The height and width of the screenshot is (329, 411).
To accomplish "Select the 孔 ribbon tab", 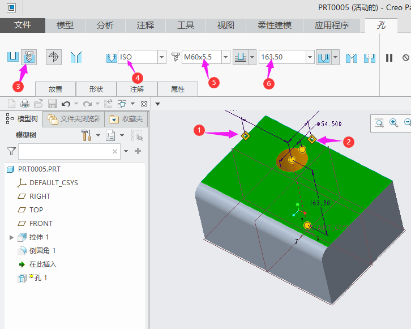I will (x=381, y=25).
